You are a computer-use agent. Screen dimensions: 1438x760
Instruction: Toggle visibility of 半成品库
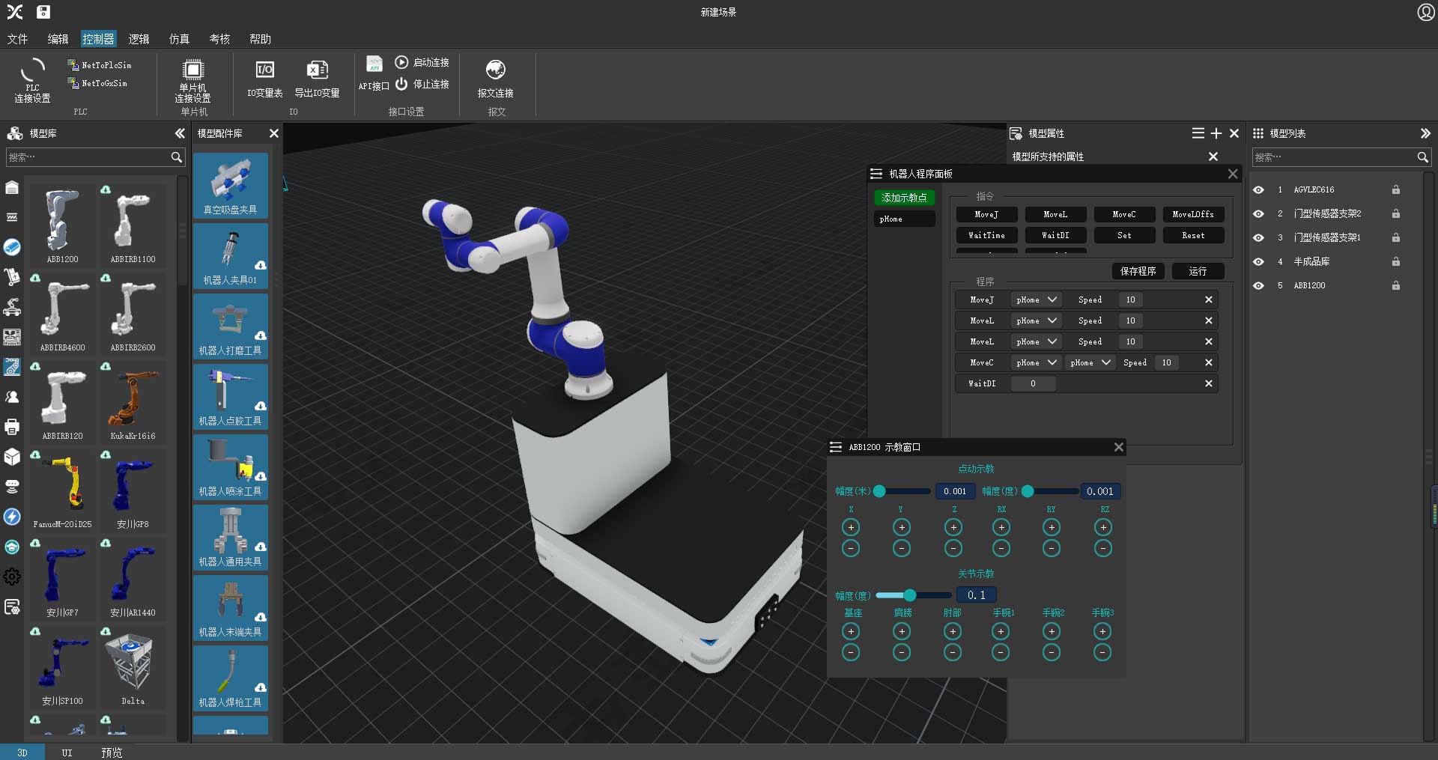point(1259,262)
